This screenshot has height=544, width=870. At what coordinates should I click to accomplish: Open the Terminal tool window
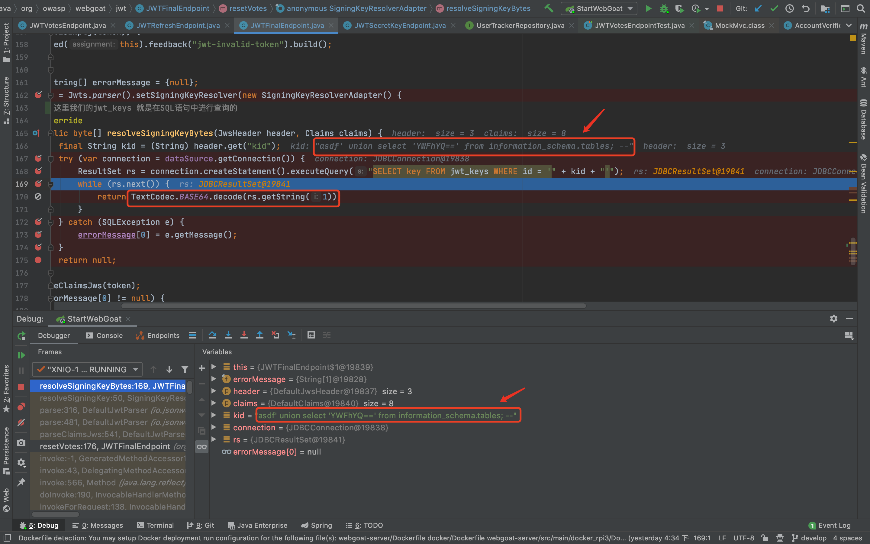[x=155, y=525]
